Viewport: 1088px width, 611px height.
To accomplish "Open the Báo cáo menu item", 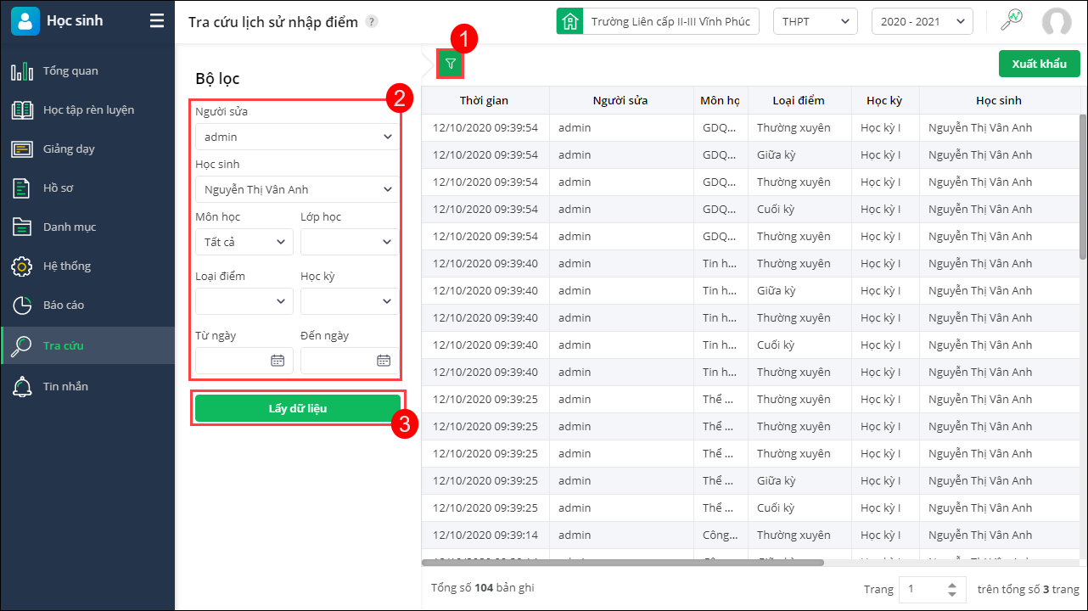I will 88,305.
